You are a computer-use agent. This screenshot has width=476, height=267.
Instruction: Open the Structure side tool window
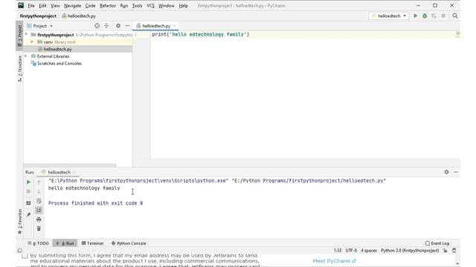[x=20, y=68]
